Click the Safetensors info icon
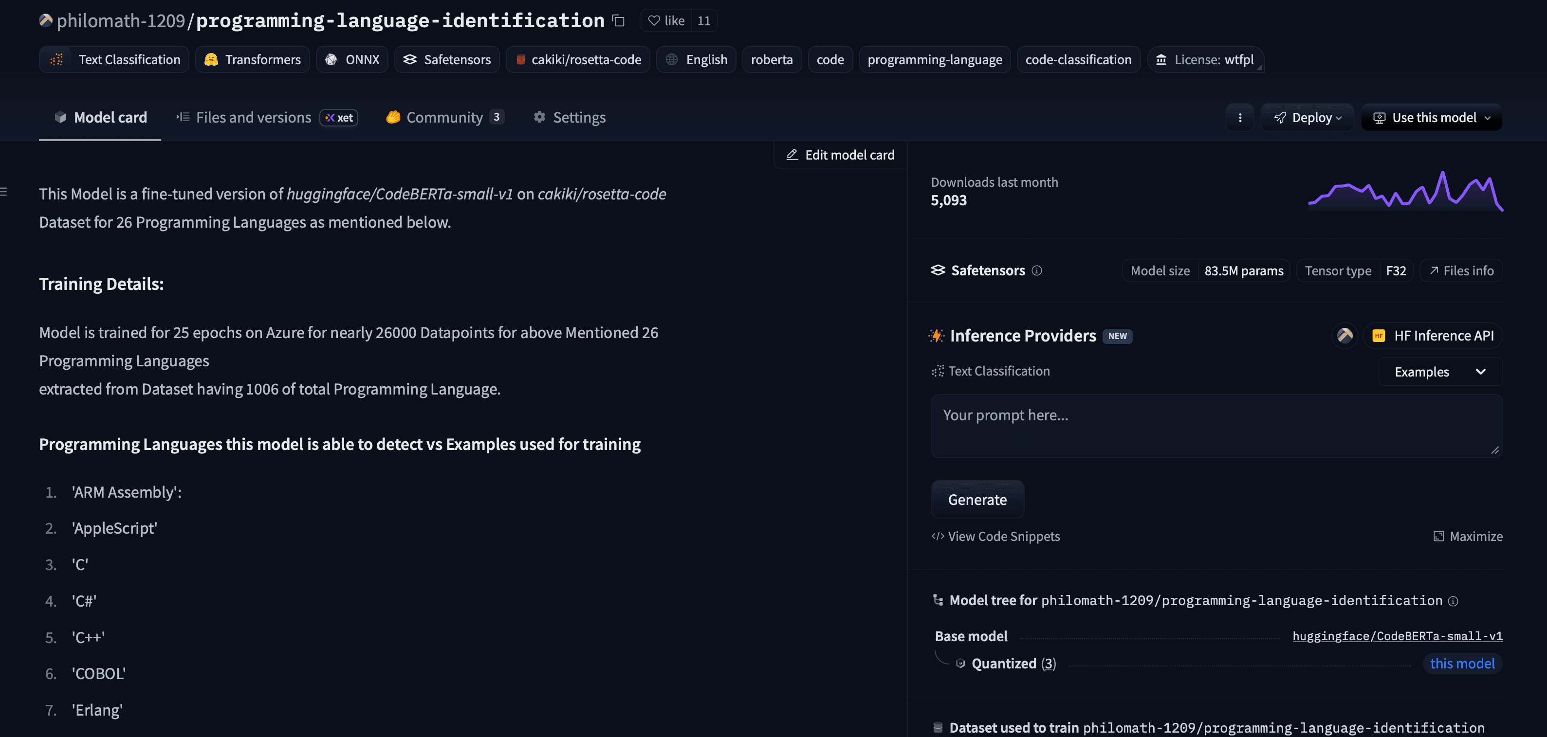The width and height of the screenshot is (1547, 737). [x=1037, y=270]
